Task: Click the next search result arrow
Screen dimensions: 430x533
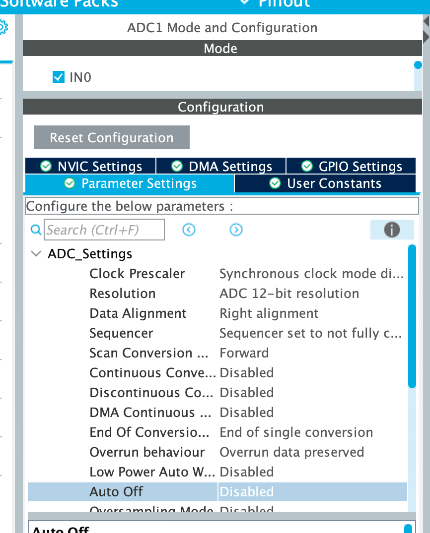Action: point(236,230)
